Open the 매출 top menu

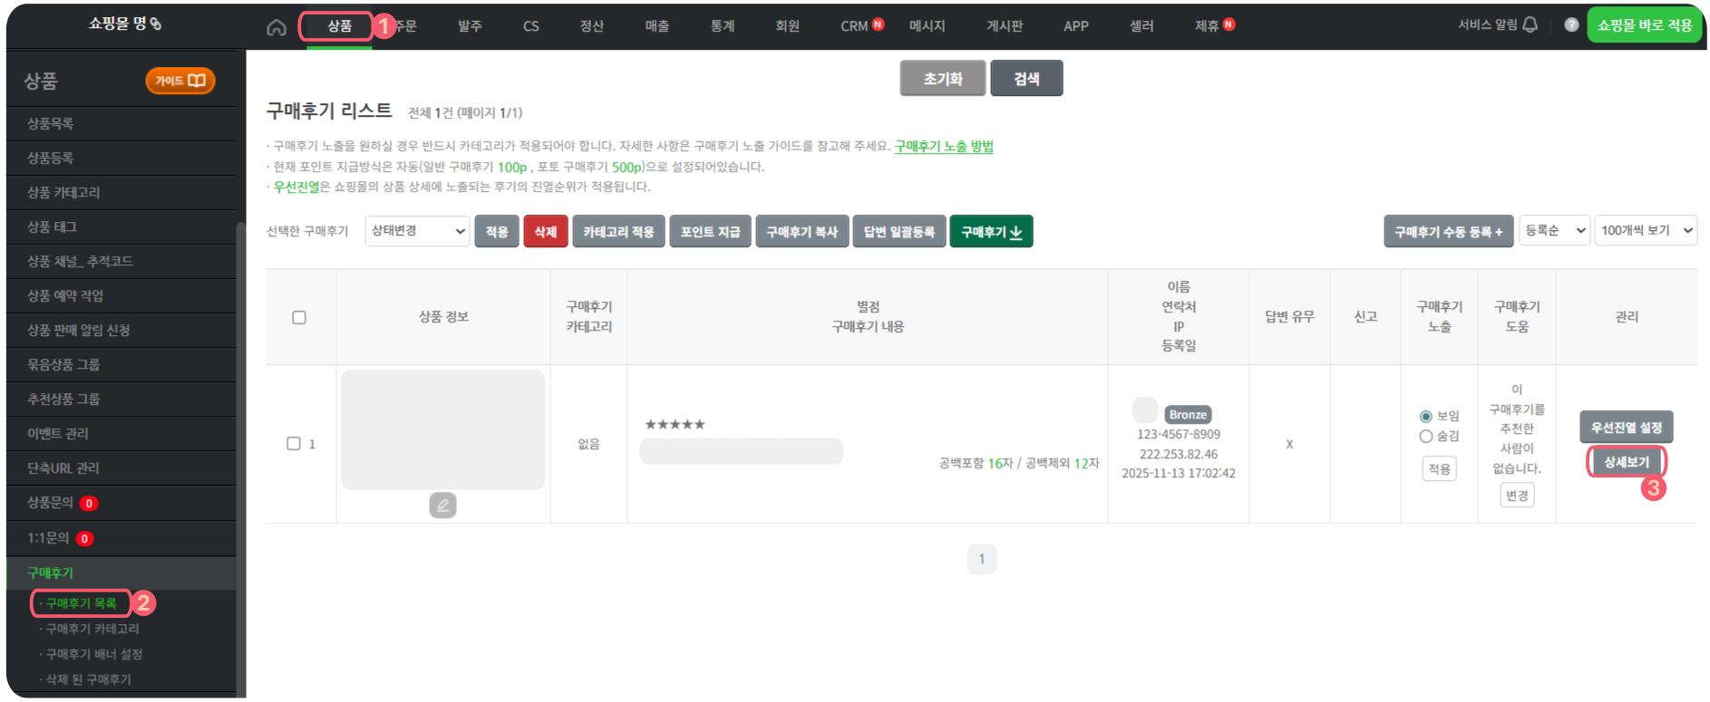point(657,26)
